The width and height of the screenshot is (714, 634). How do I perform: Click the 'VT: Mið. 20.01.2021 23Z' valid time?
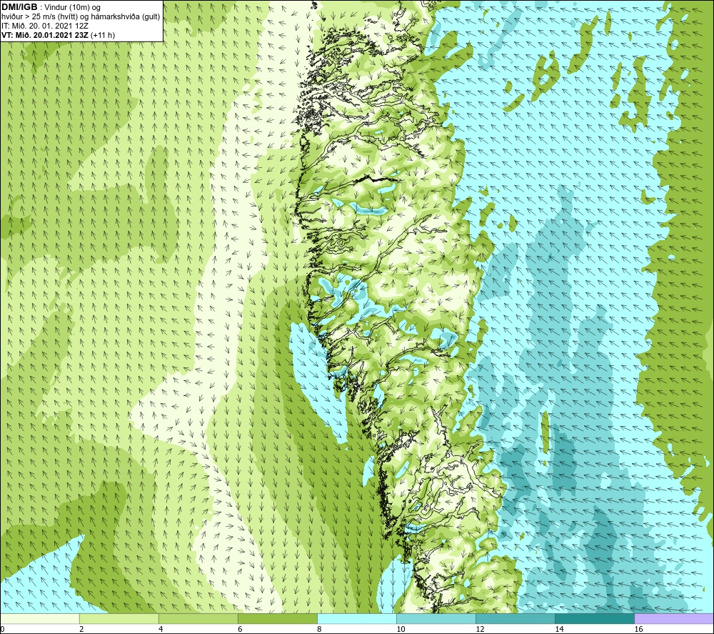[45, 35]
